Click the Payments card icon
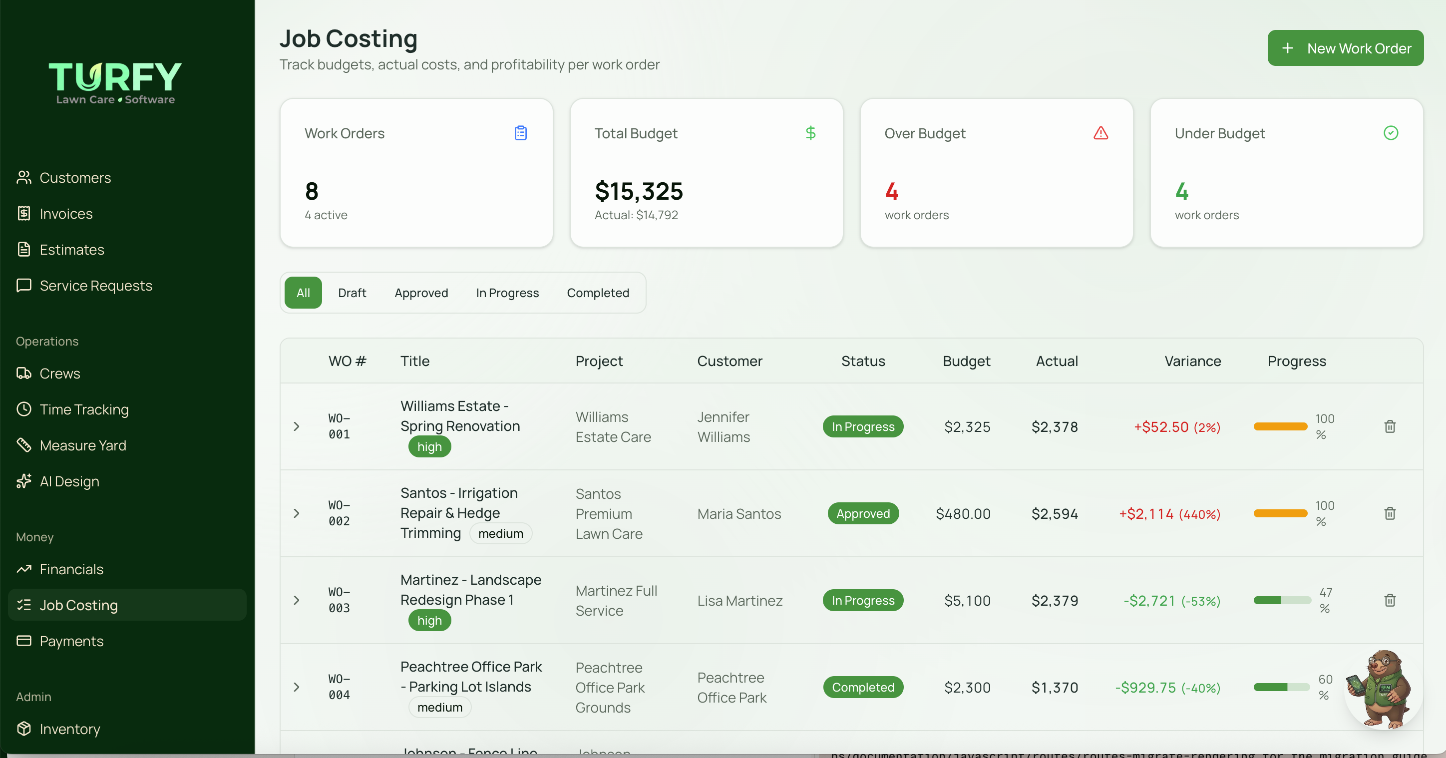 [23, 641]
